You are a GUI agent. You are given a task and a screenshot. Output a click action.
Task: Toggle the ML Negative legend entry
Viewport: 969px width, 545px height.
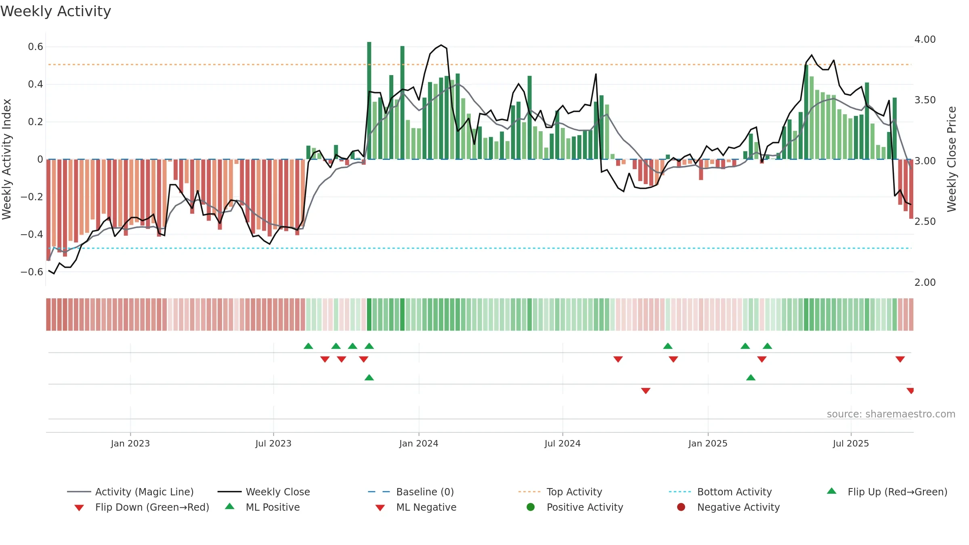(x=416, y=507)
